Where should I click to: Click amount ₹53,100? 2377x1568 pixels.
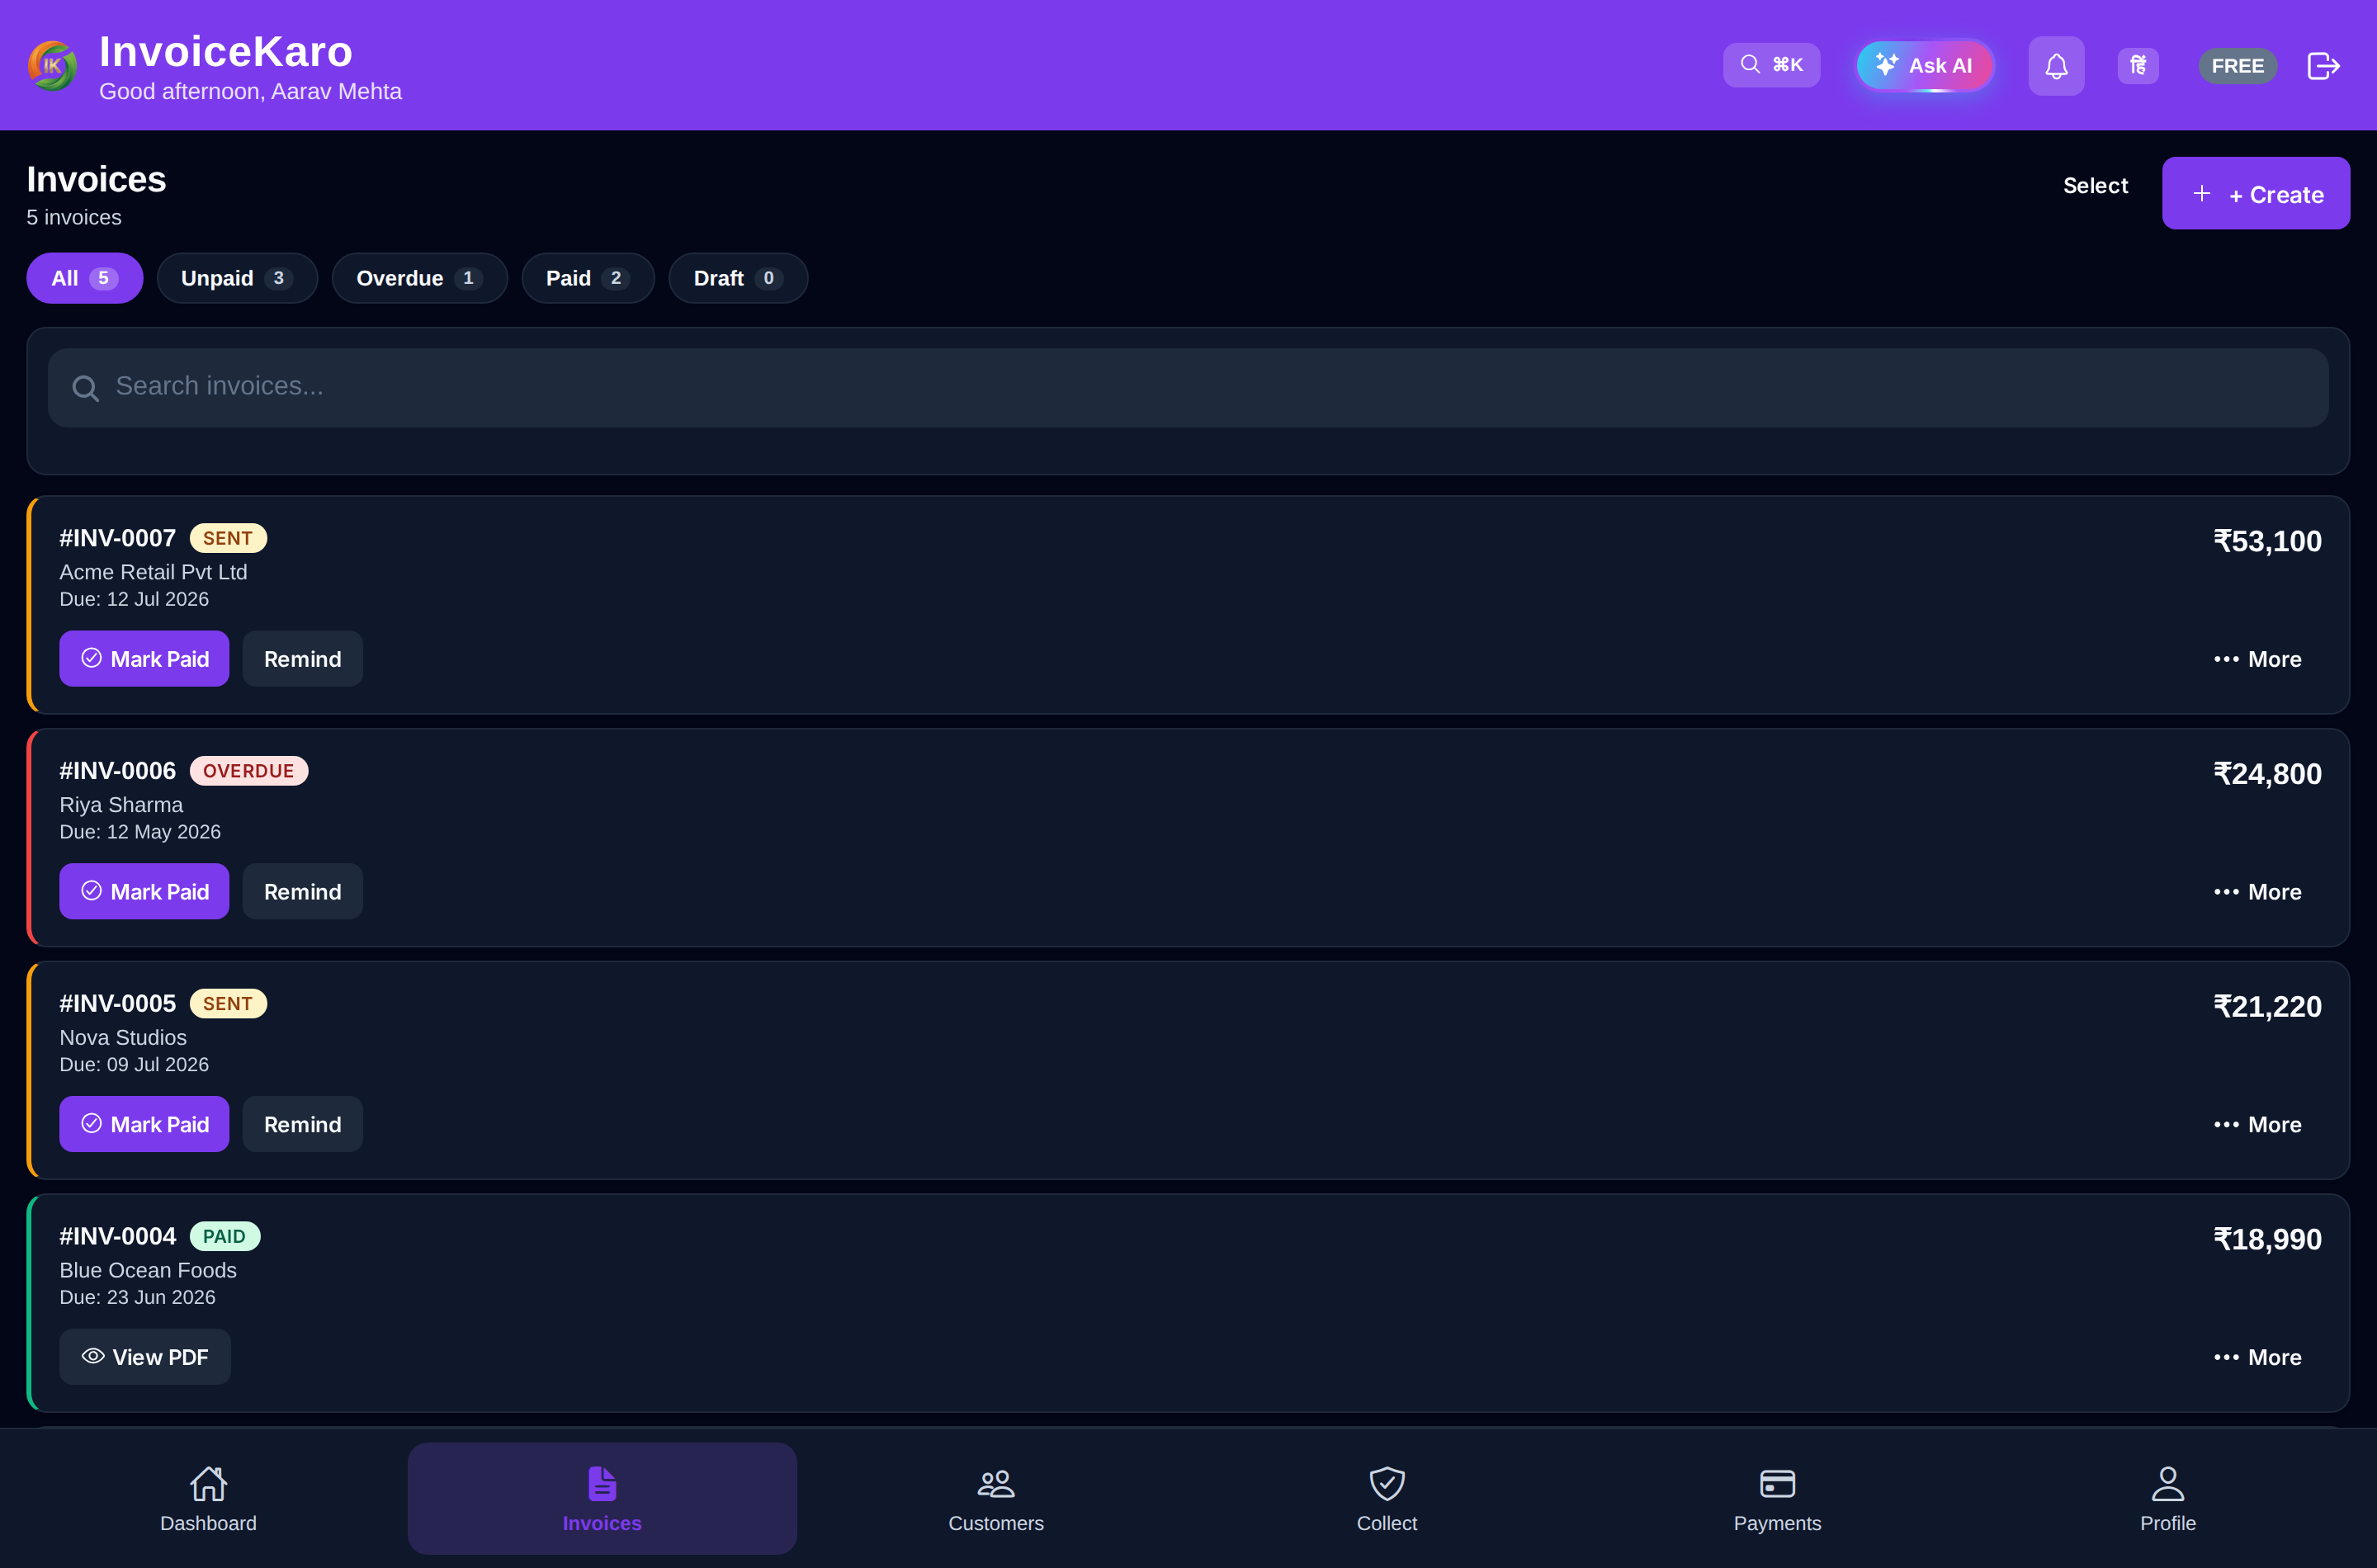2267,541
